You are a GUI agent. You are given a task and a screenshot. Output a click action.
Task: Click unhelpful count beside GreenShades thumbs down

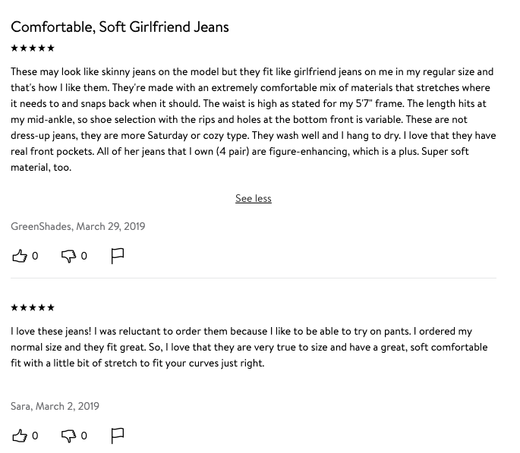(x=84, y=256)
